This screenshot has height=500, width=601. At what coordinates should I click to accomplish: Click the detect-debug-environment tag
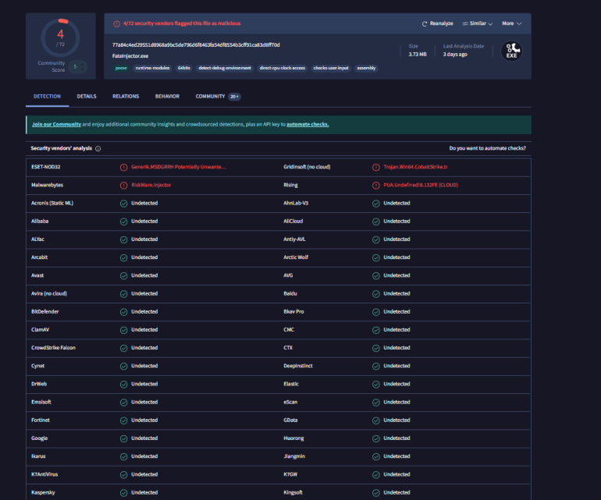coord(225,68)
